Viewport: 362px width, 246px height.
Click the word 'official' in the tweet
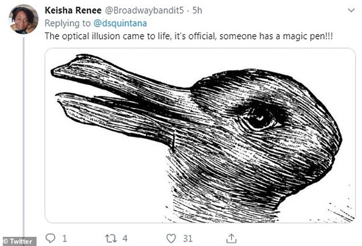tap(186, 36)
